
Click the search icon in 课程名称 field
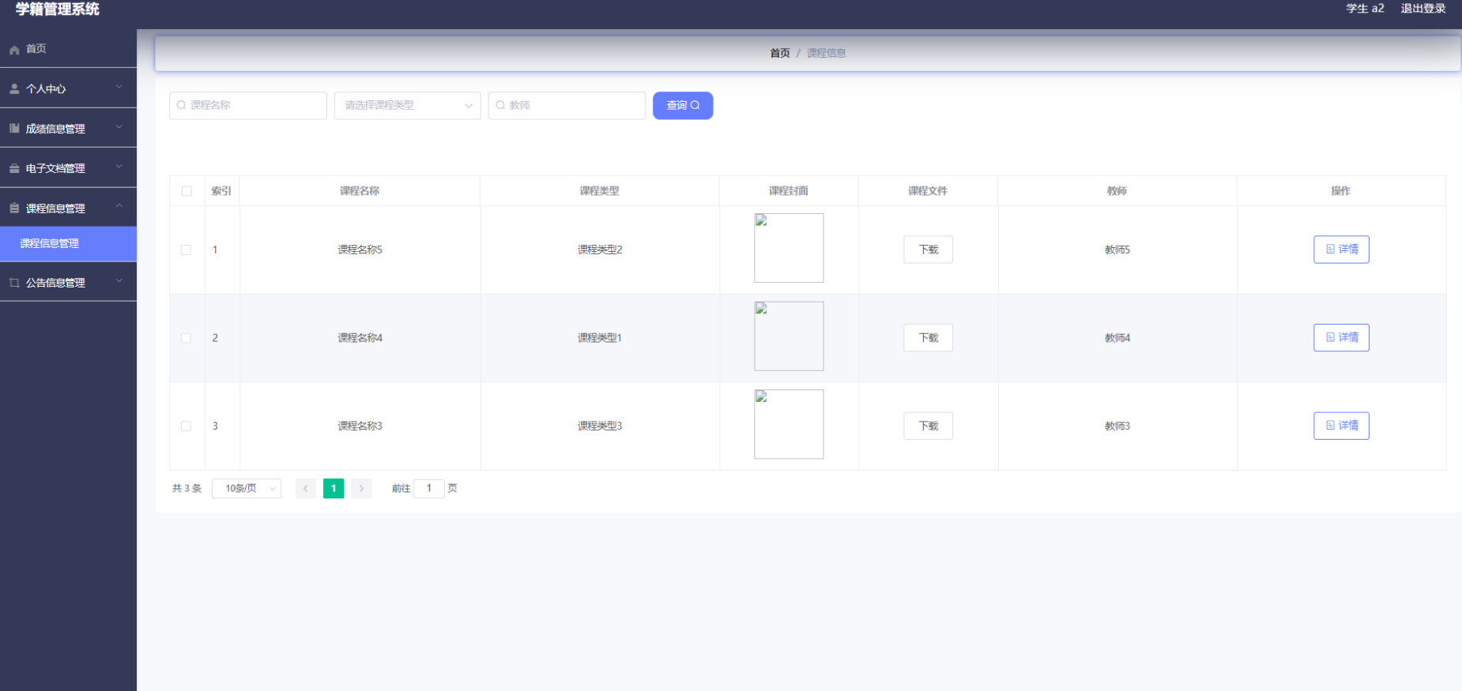pos(182,105)
